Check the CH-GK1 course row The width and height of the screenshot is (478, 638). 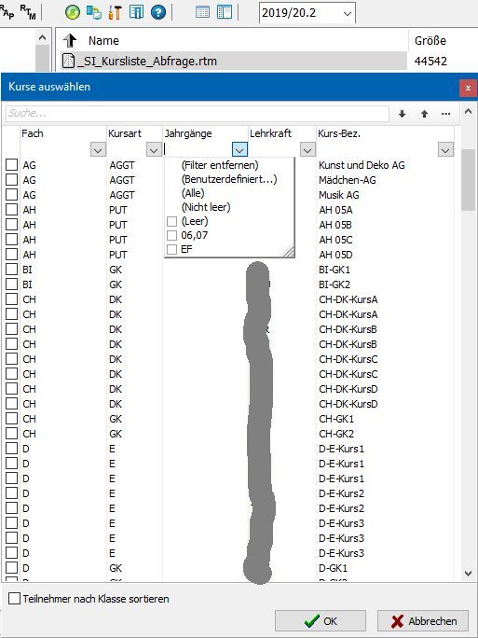click(x=11, y=419)
